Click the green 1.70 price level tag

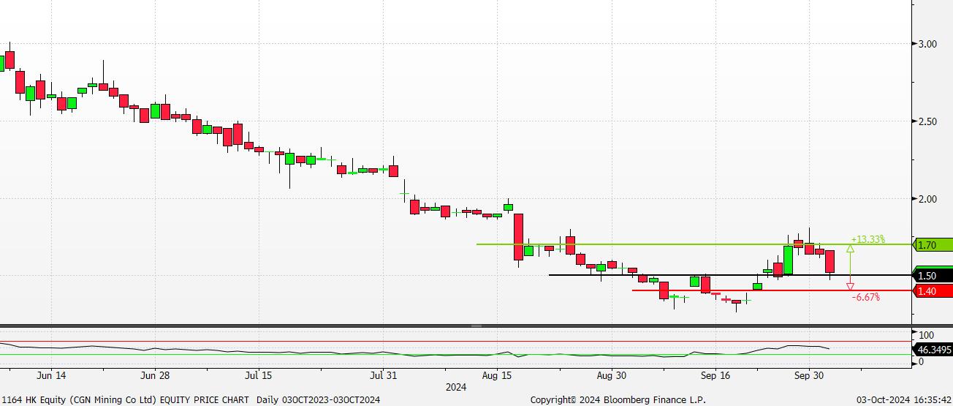click(933, 245)
